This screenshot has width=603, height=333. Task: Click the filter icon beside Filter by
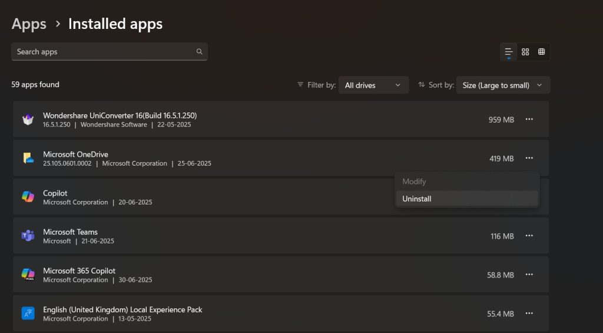[300, 84]
